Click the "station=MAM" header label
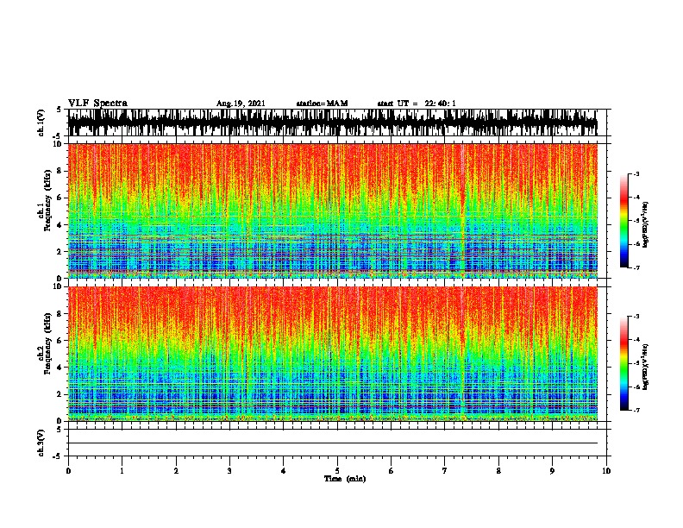683x528 pixels. pyautogui.click(x=322, y=104)
